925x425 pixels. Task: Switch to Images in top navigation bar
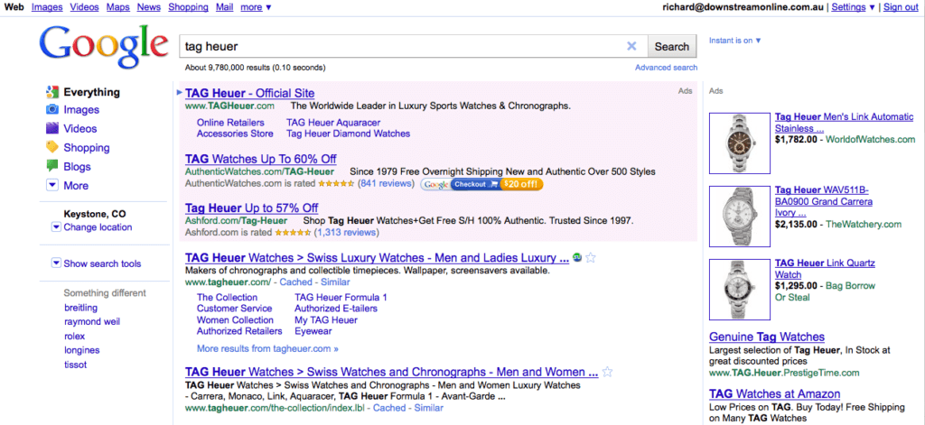(47, 7)
